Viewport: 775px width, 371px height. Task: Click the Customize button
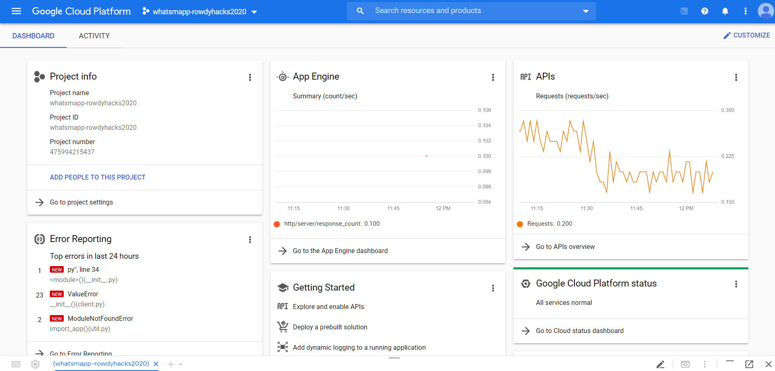[747, 36]
